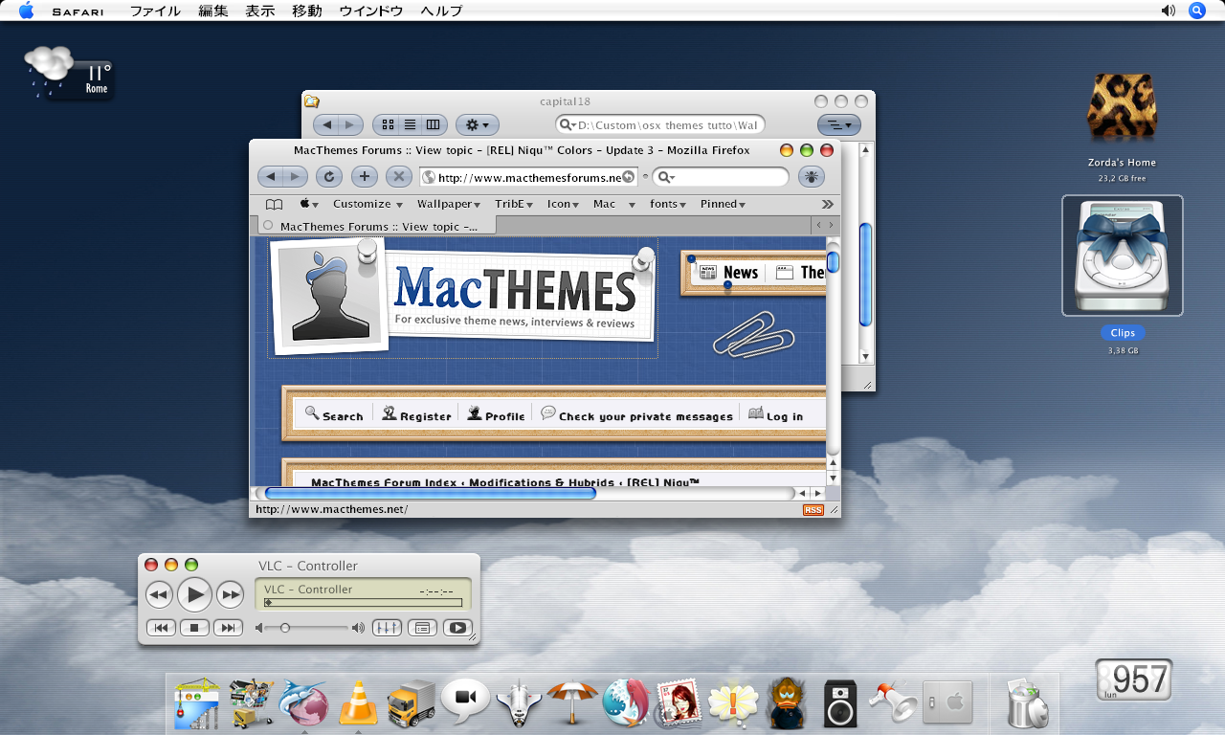Screen dimensions: 1225x735
Task: Show more bookmarks with chevron
Action: (x=828, y=204)
